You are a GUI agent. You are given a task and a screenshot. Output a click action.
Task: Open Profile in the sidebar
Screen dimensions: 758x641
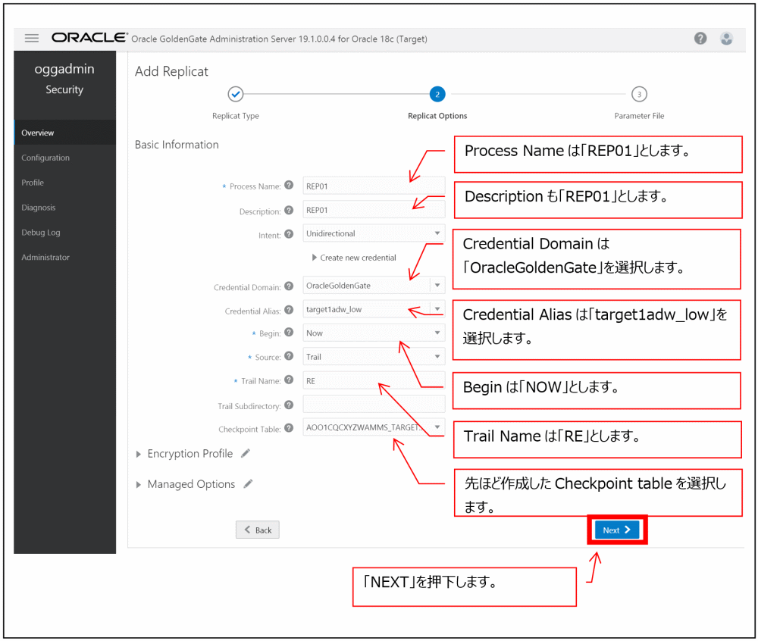pyautogui.click(x=64, y=183)
